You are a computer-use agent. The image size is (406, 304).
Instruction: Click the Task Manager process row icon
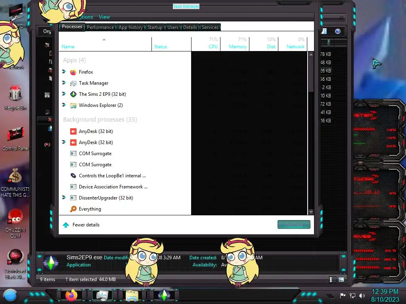(73, 83)
